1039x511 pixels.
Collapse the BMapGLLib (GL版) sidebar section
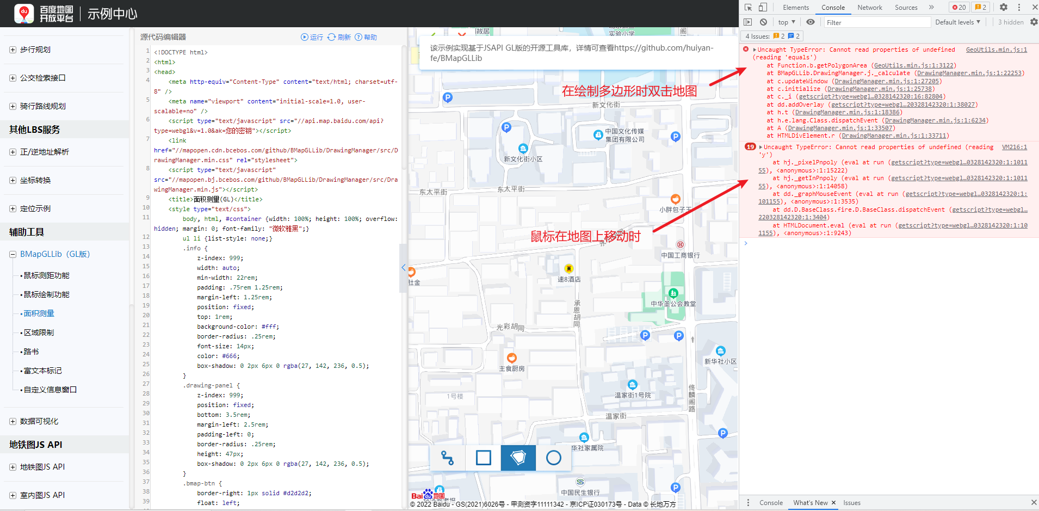12,254
